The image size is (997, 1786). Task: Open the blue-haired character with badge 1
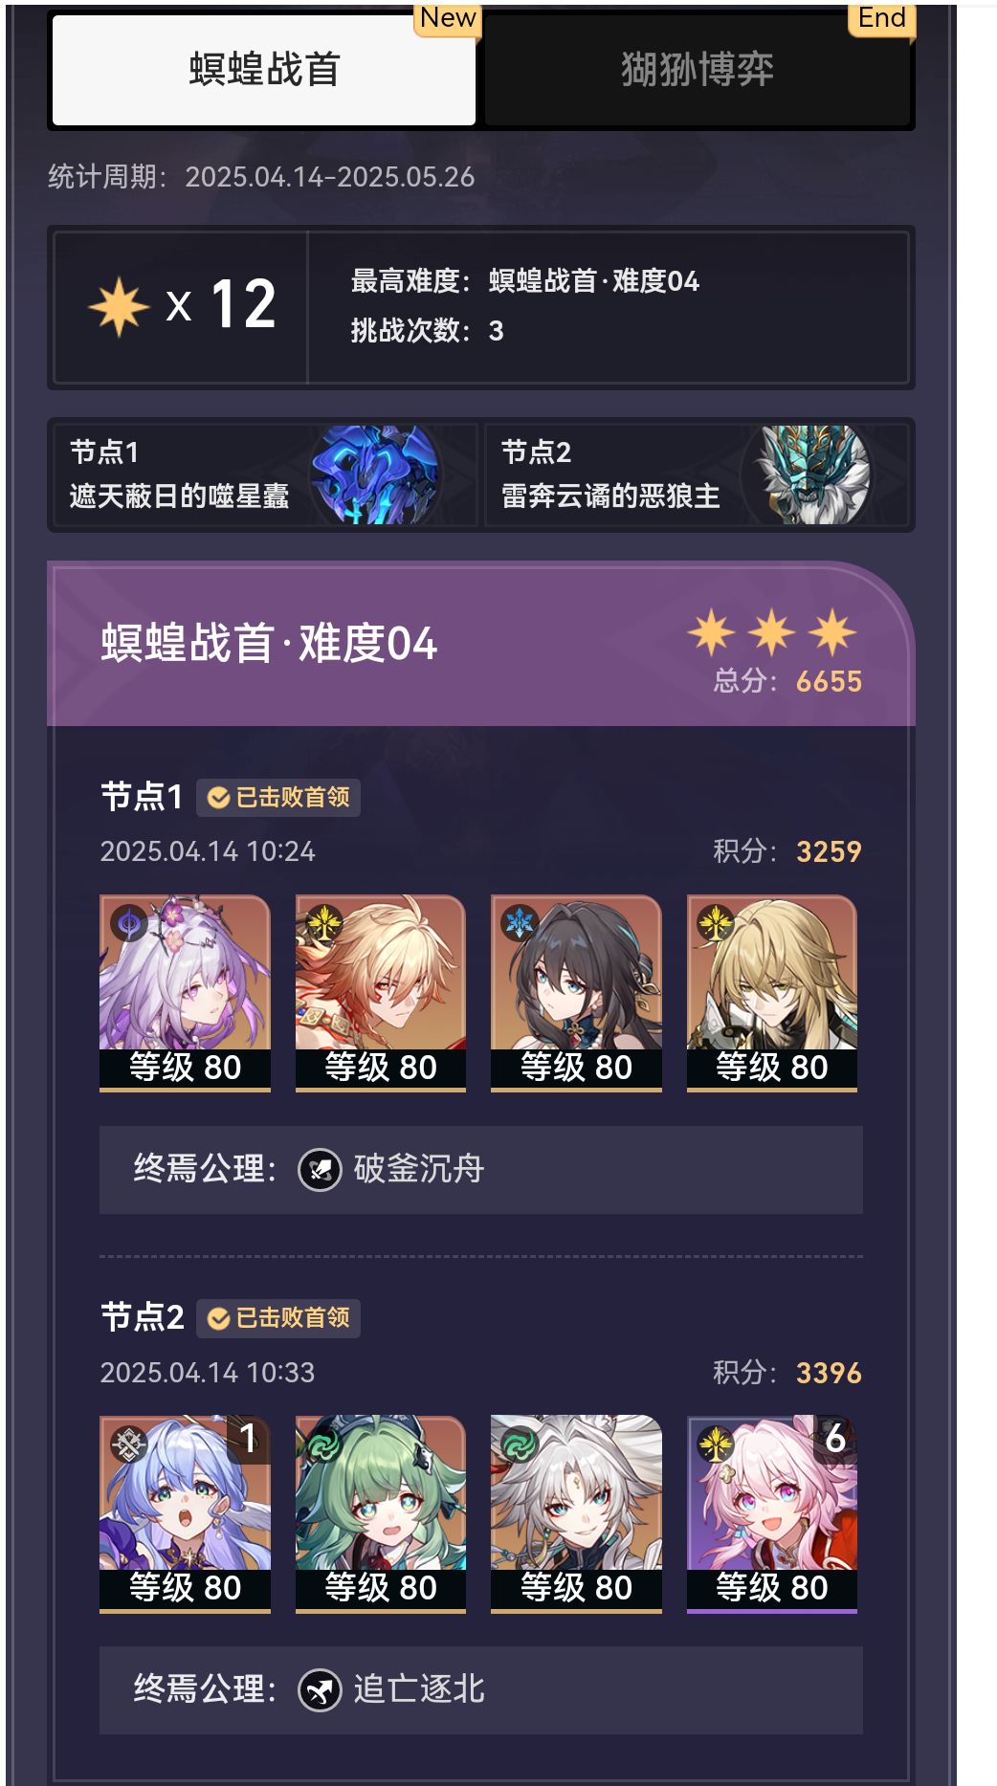pyautogui.click(x=185, y=1514)
